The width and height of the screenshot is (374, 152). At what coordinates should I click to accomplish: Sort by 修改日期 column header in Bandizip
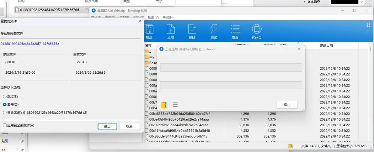[x=326, y=45]
